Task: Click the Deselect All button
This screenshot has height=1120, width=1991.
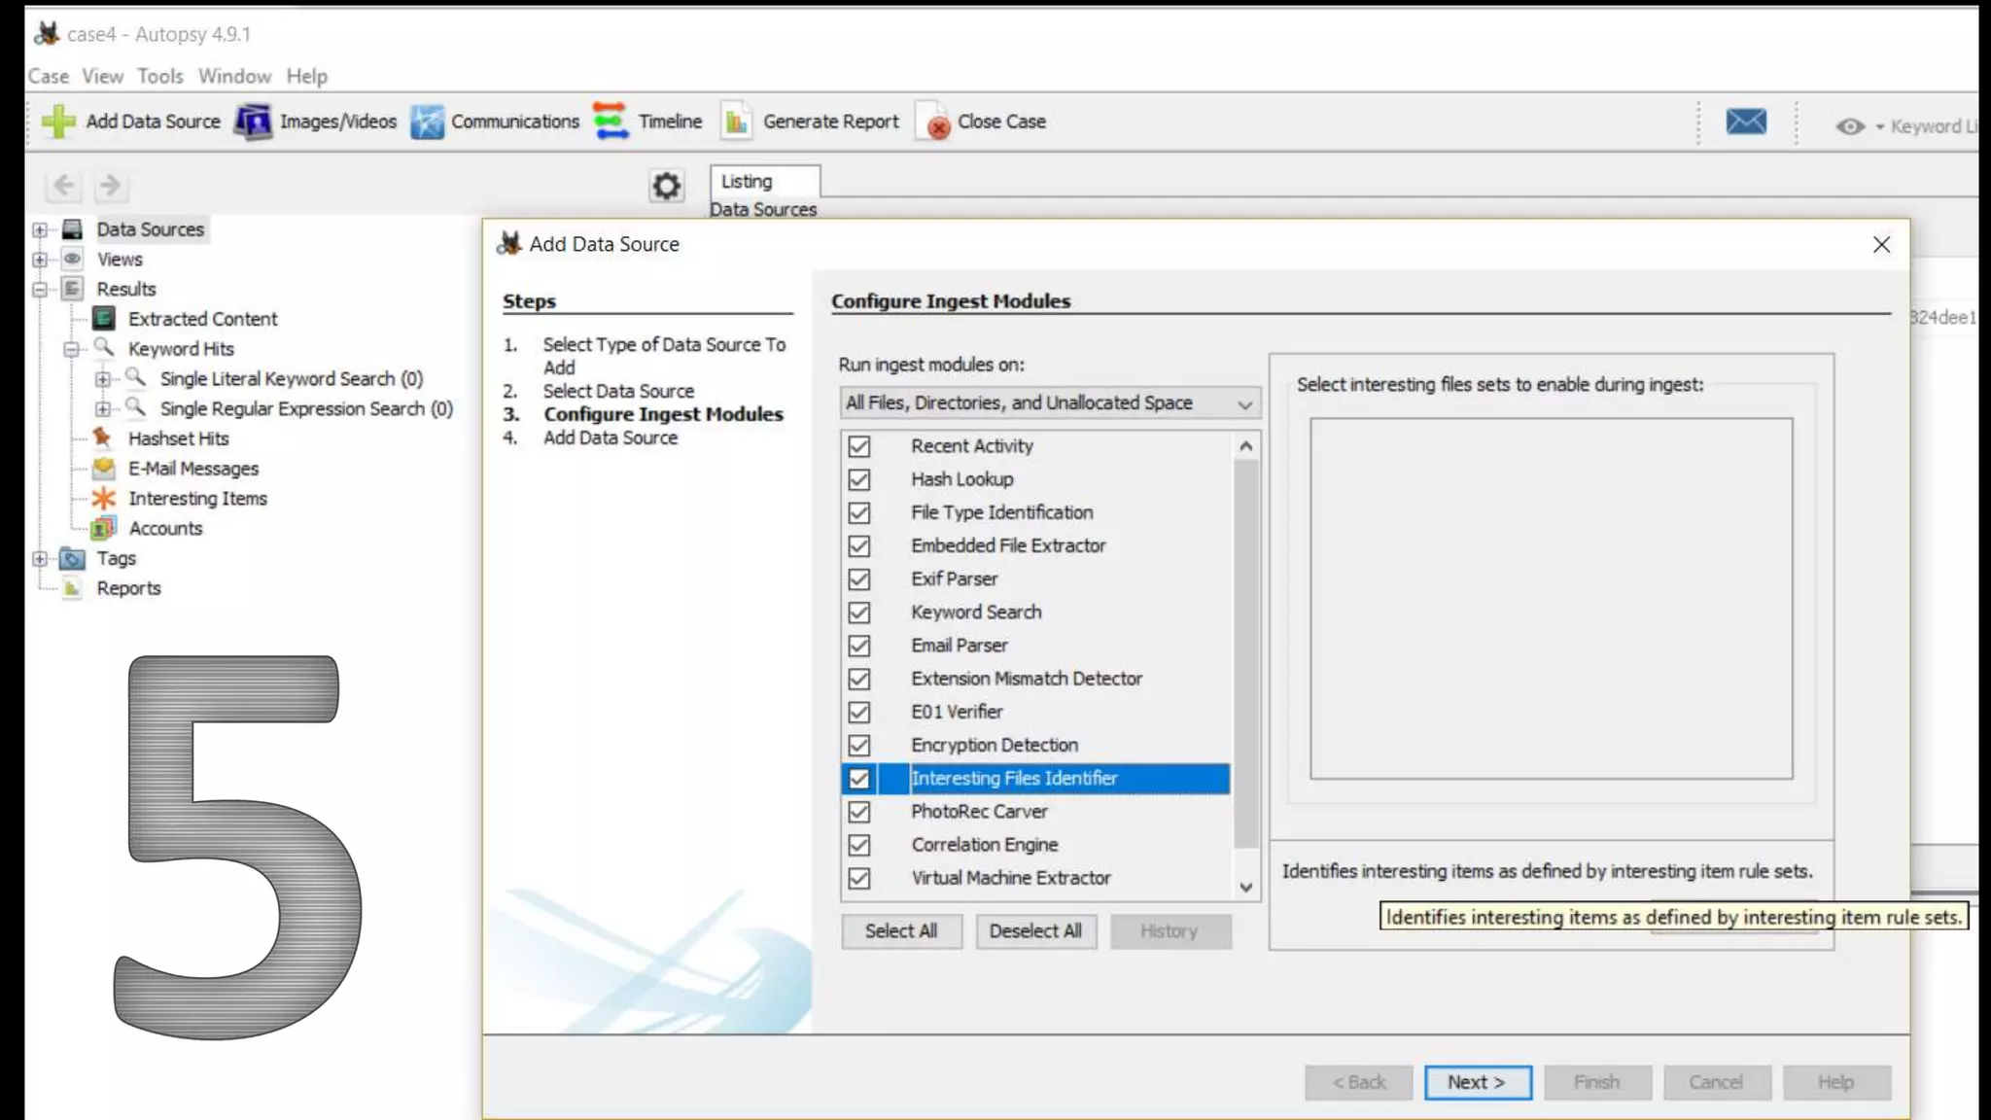Action: (1034, 930)
